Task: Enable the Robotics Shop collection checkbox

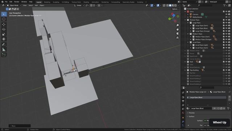Action: 224,51
